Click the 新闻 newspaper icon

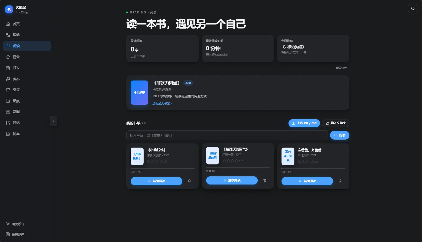[x=8, y=112]
